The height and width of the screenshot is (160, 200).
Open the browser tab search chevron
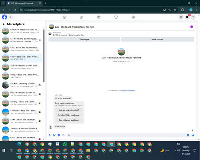(x=3, y=3)
